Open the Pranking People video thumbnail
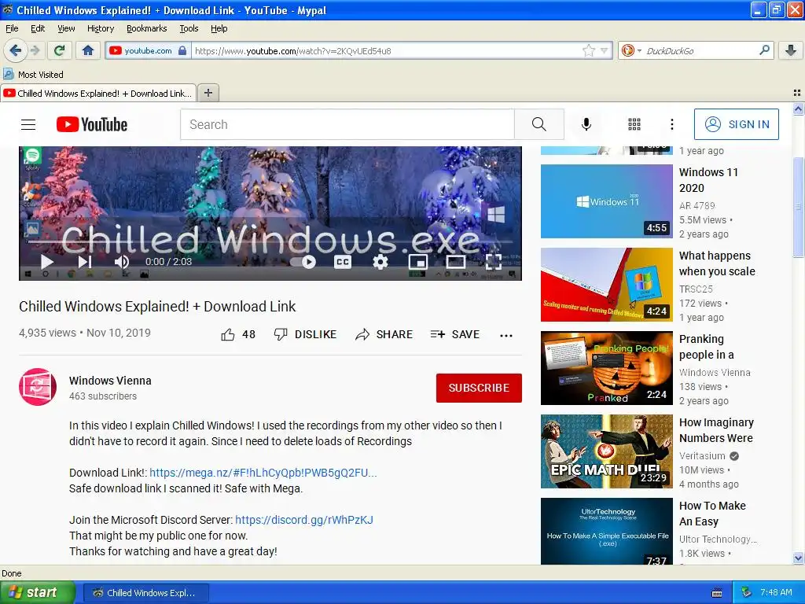This screenshot has width=805, height=604. [607, 368]
